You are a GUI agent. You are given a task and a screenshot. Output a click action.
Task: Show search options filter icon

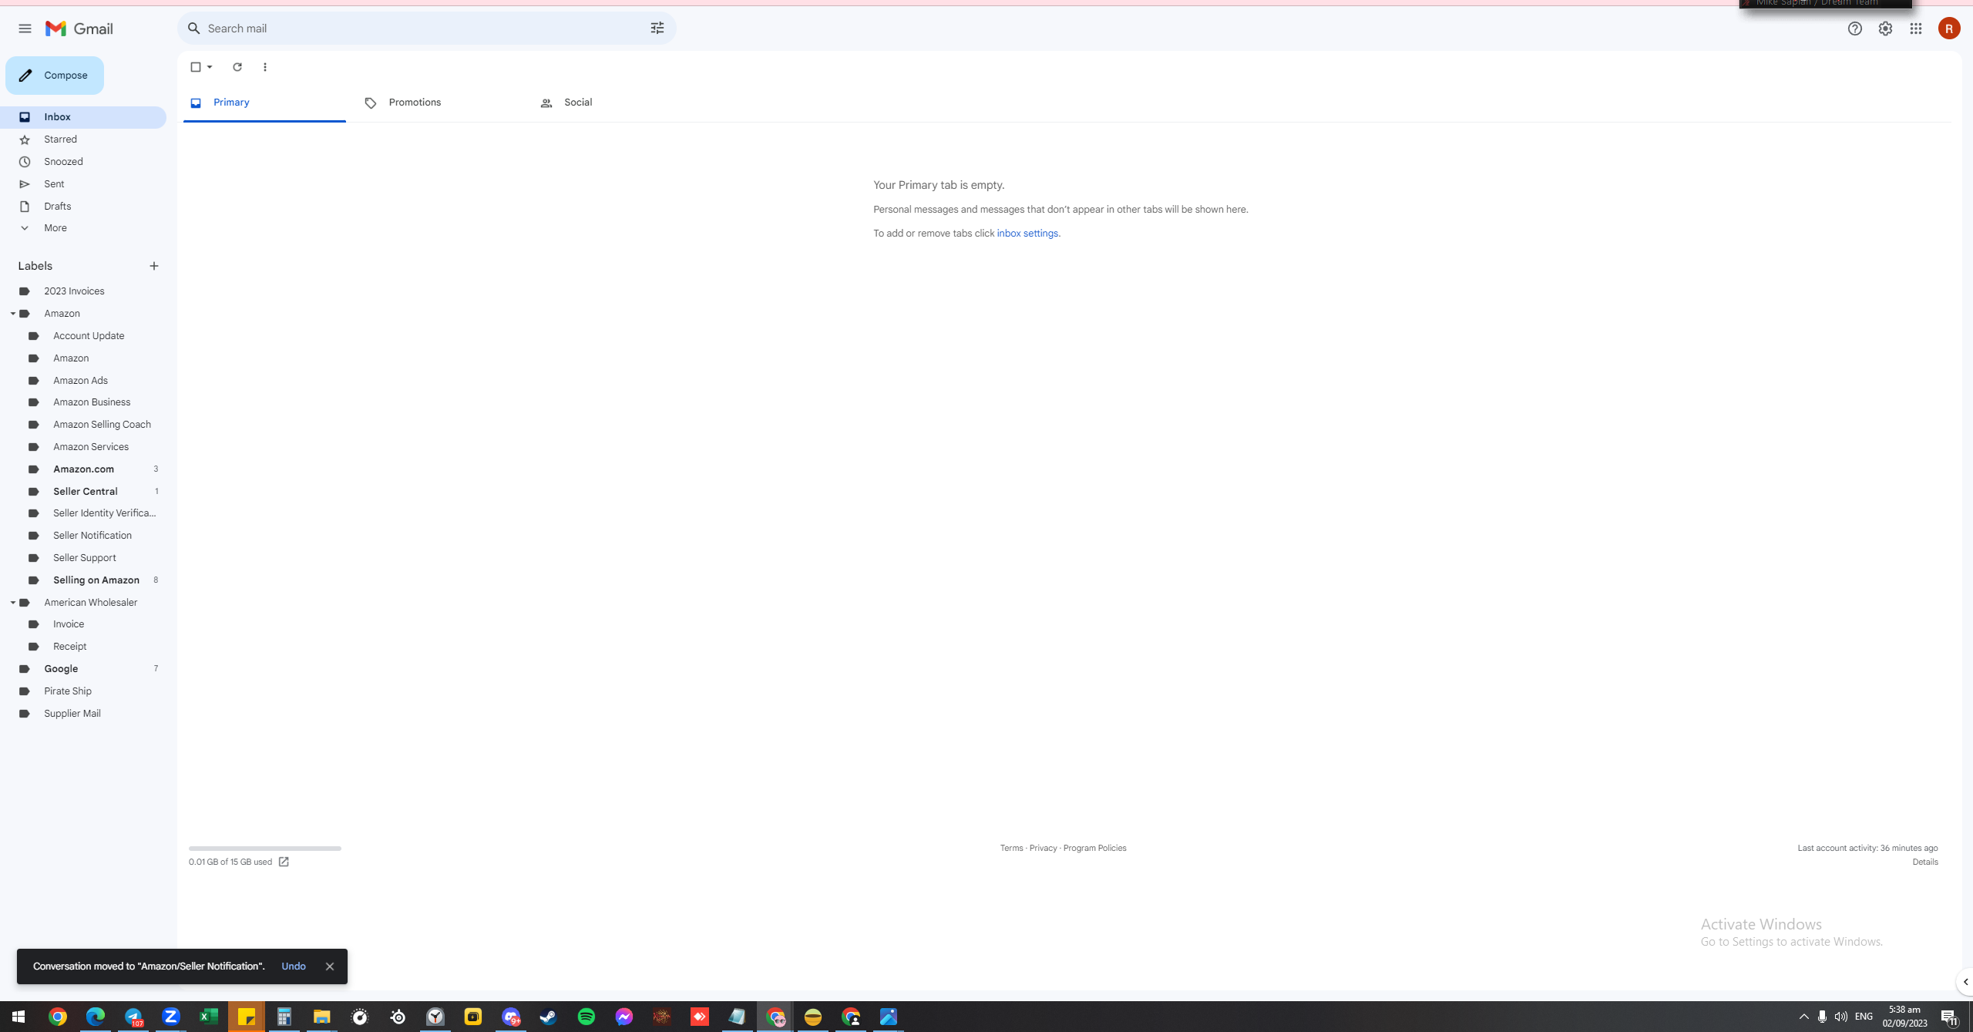(x=657, y=29)
